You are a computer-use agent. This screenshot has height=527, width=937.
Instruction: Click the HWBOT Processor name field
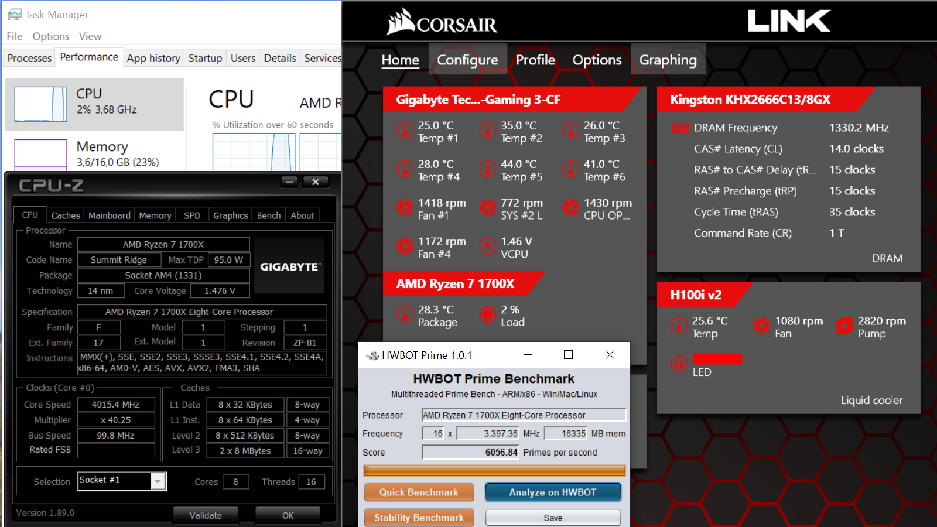(524, 415)
